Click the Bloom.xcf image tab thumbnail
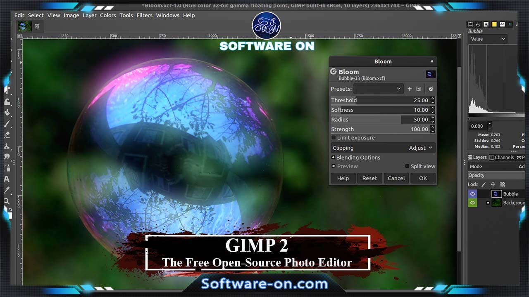 point(24,26)
